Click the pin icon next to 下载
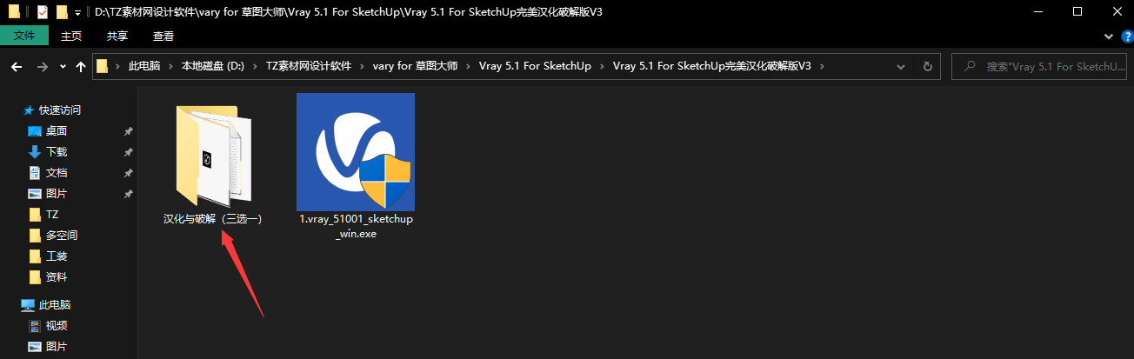 click(129, 152)
